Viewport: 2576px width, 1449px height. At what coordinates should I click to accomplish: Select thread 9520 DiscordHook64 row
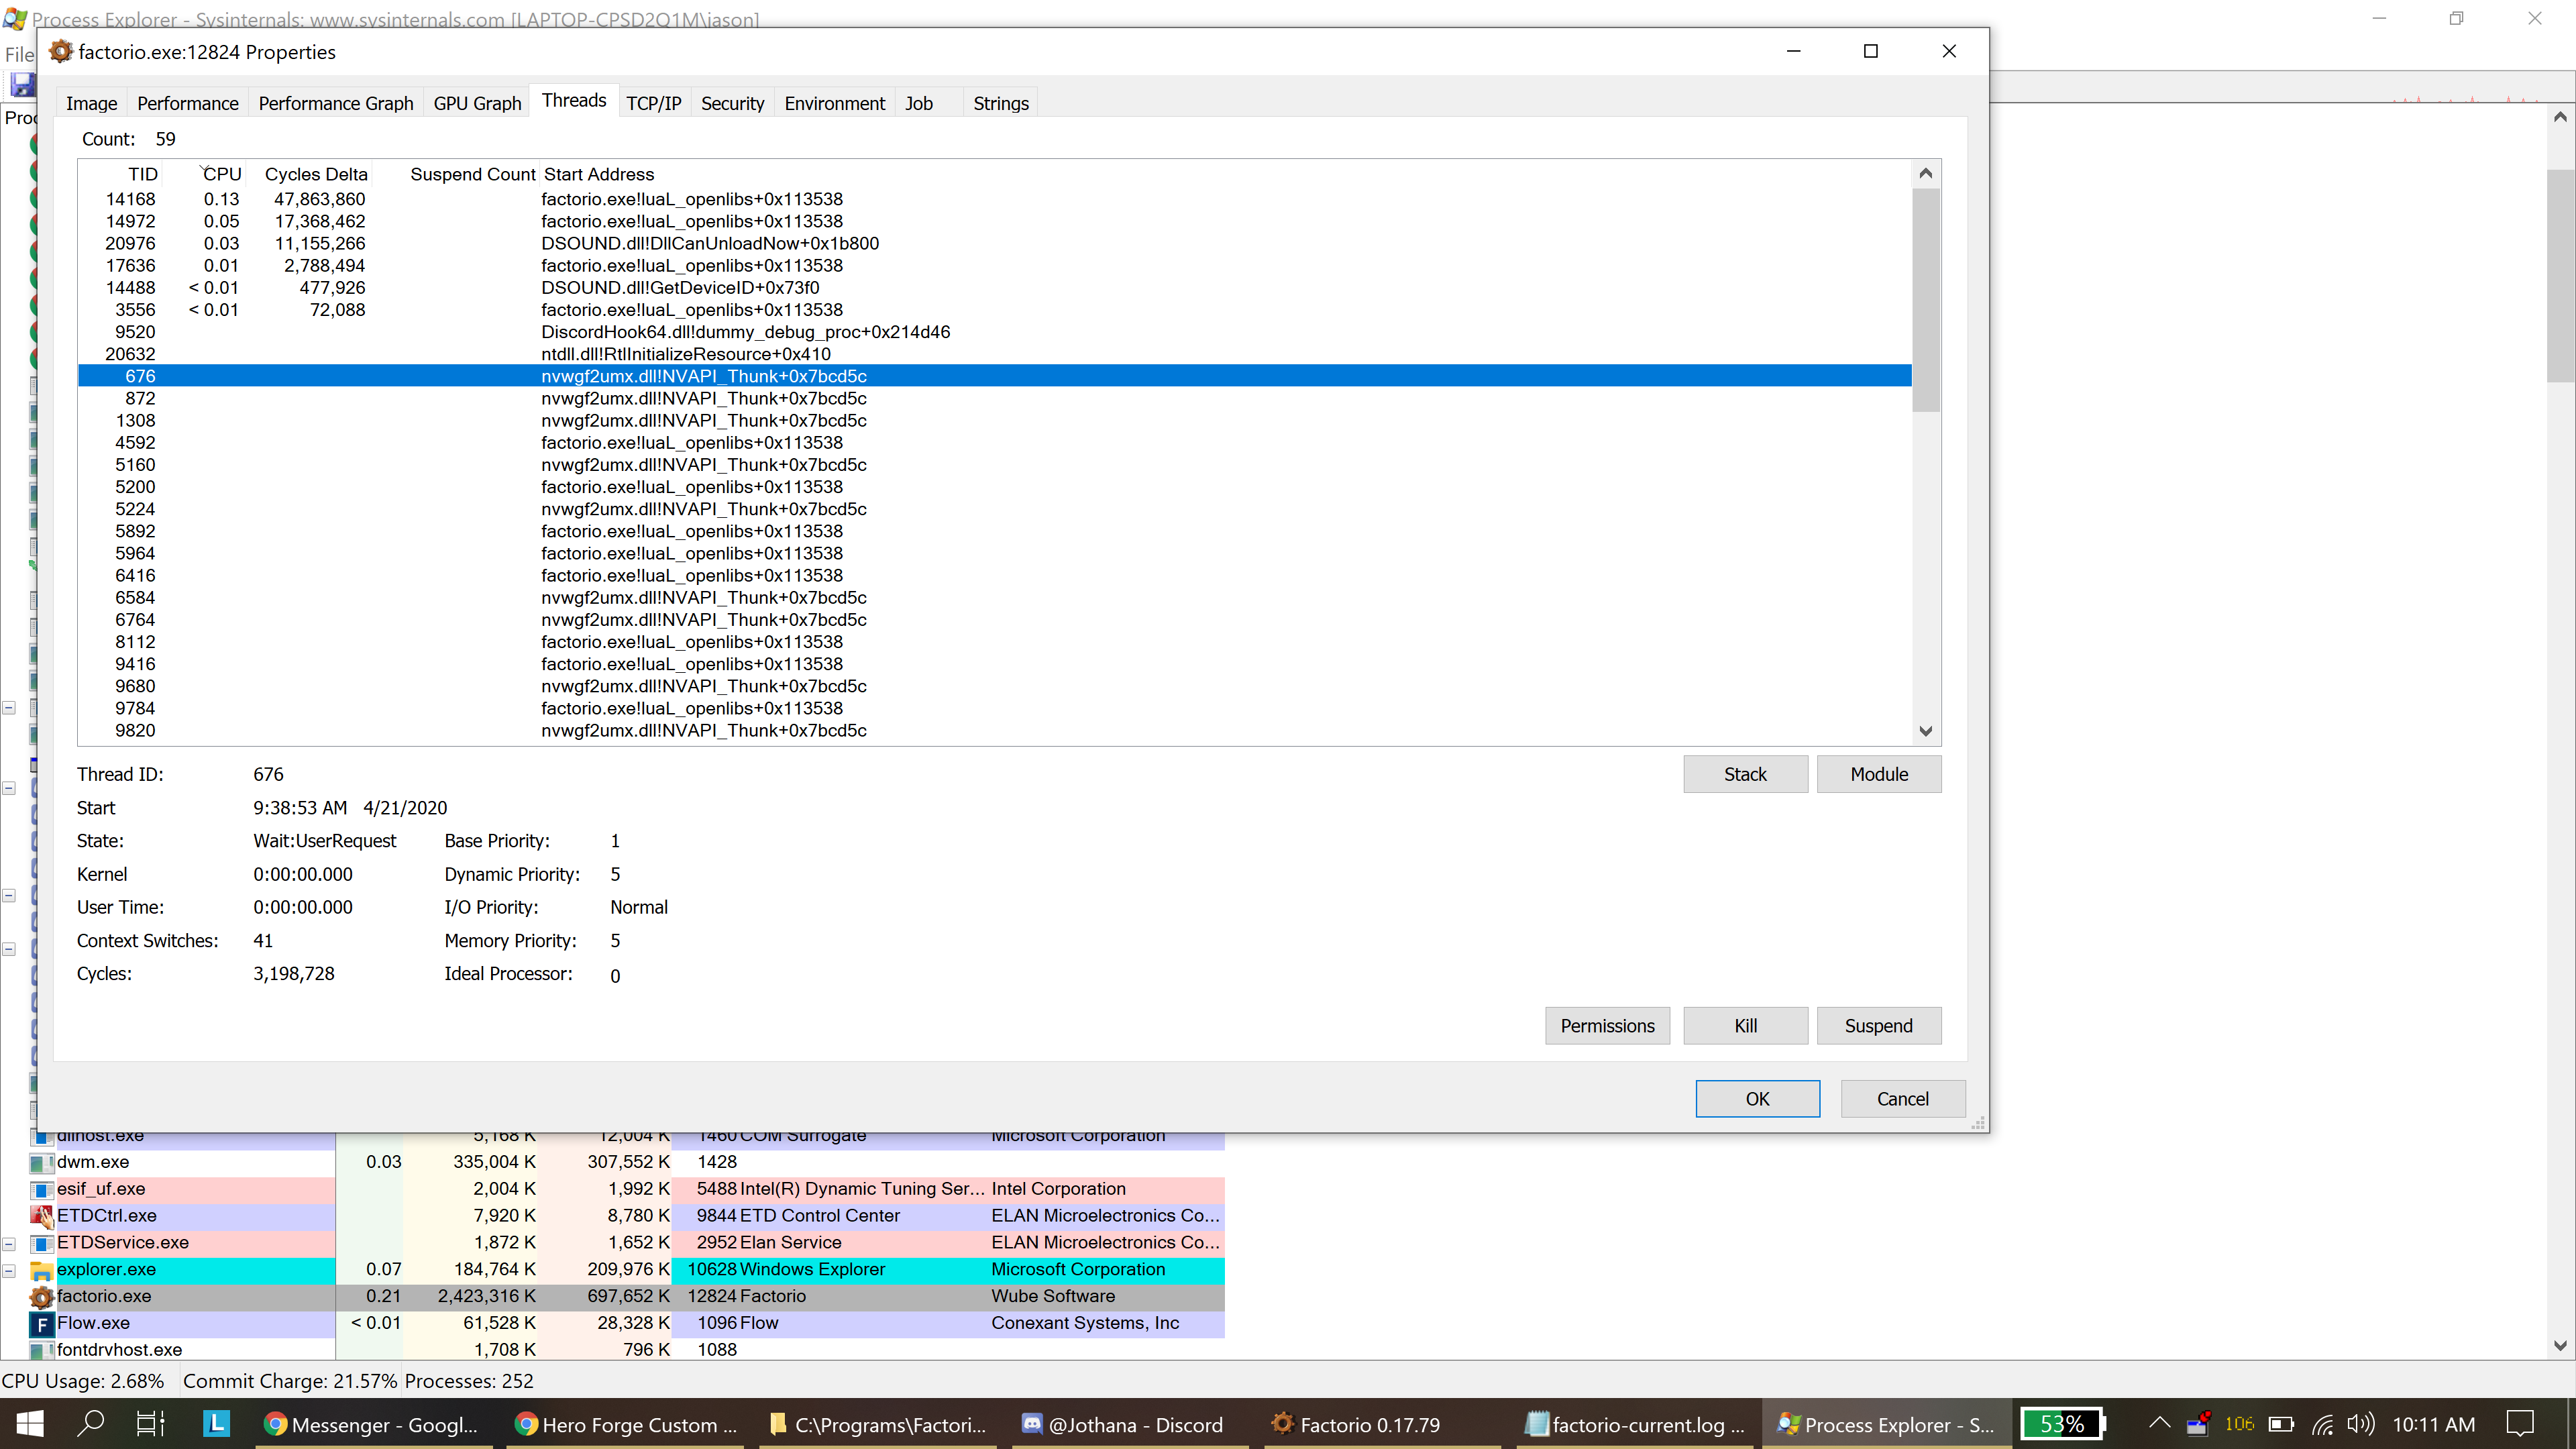tap(995, 332)
